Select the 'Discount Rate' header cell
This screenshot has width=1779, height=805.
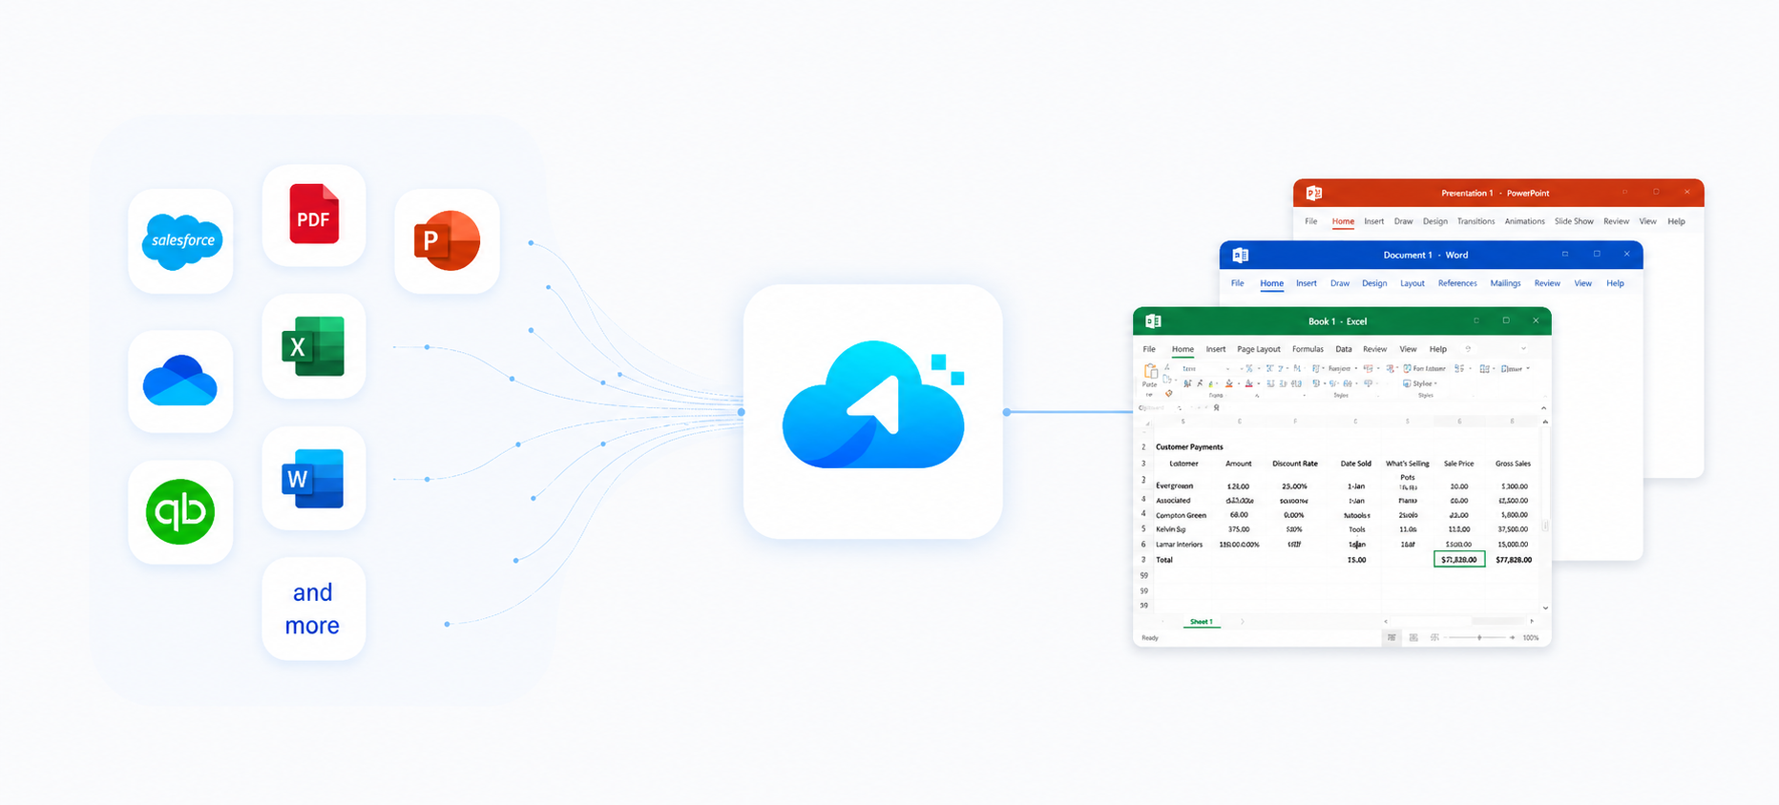(1294, 464)
